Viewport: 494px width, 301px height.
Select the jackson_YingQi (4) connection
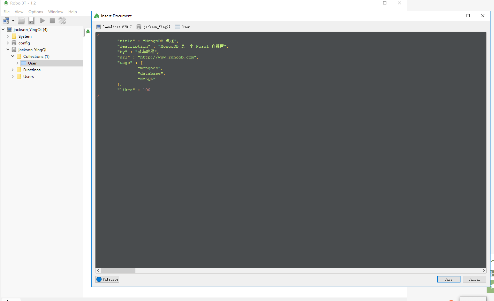coord(30,30)
